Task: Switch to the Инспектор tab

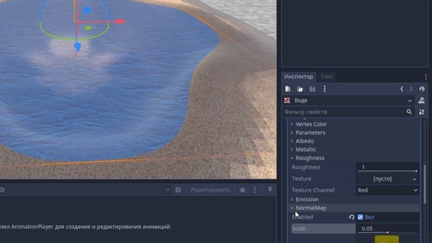Action: [x=298, y=76]
